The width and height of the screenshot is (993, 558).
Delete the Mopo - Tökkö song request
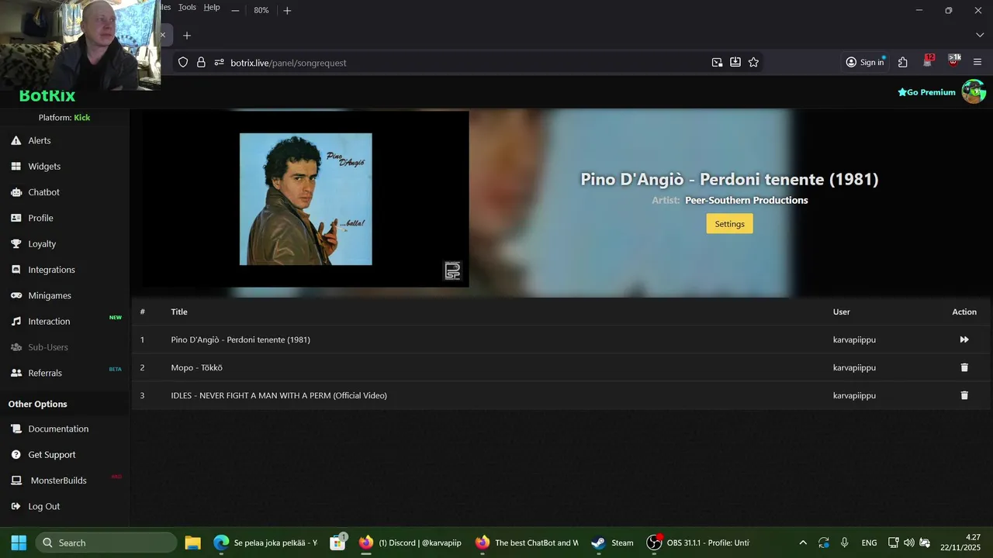[964, 367]
